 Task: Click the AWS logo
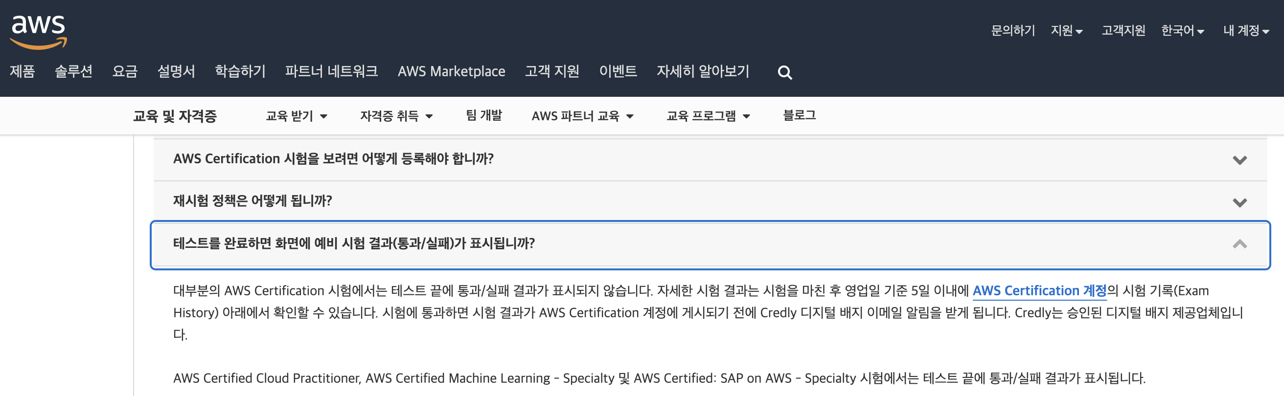(38, 32)
